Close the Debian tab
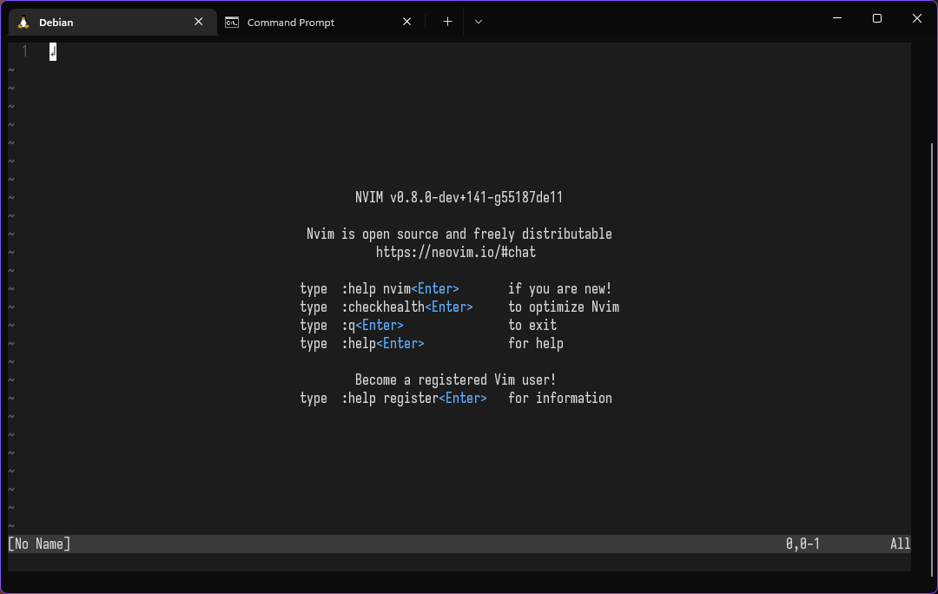The width and height of the screenshot is (938, 594). coord(198,22)
